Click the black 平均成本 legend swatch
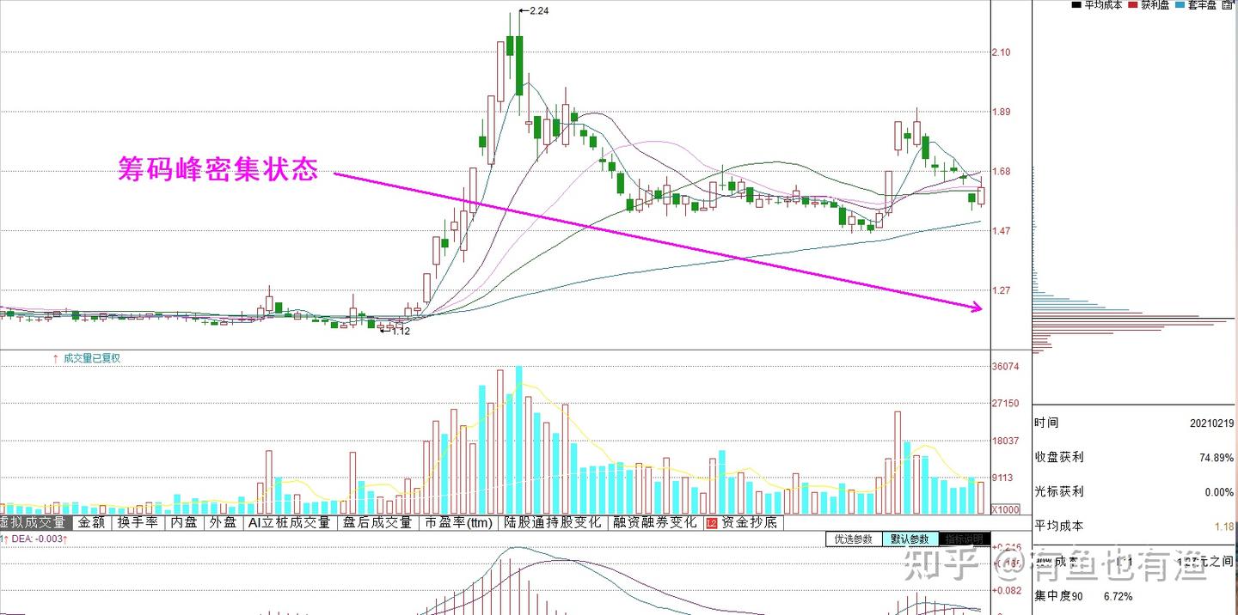The image size is (1238, 615). click(1076, 5)
